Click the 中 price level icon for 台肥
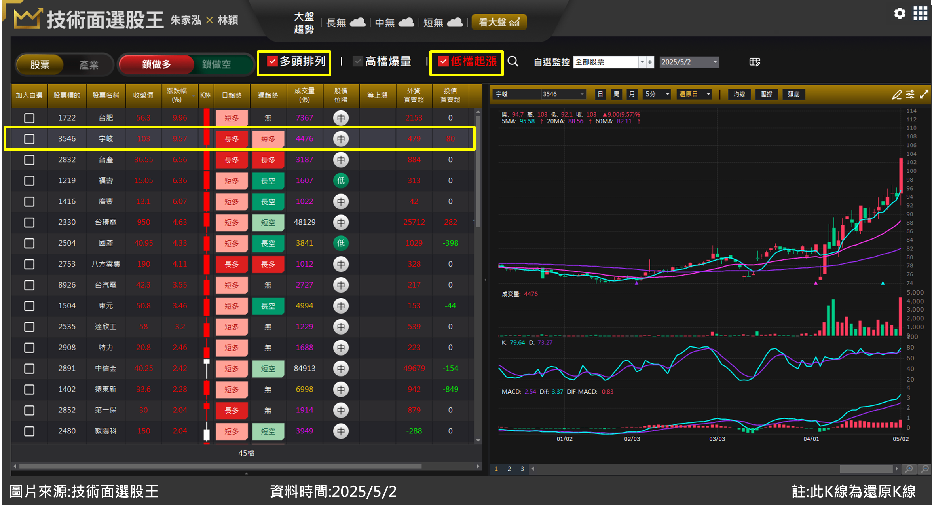Screen dimensions: 932x509 coord(341,118)
